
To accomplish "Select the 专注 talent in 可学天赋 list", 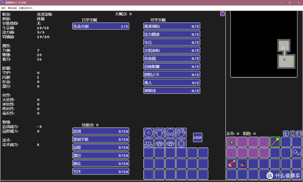I will click(172, 42).
